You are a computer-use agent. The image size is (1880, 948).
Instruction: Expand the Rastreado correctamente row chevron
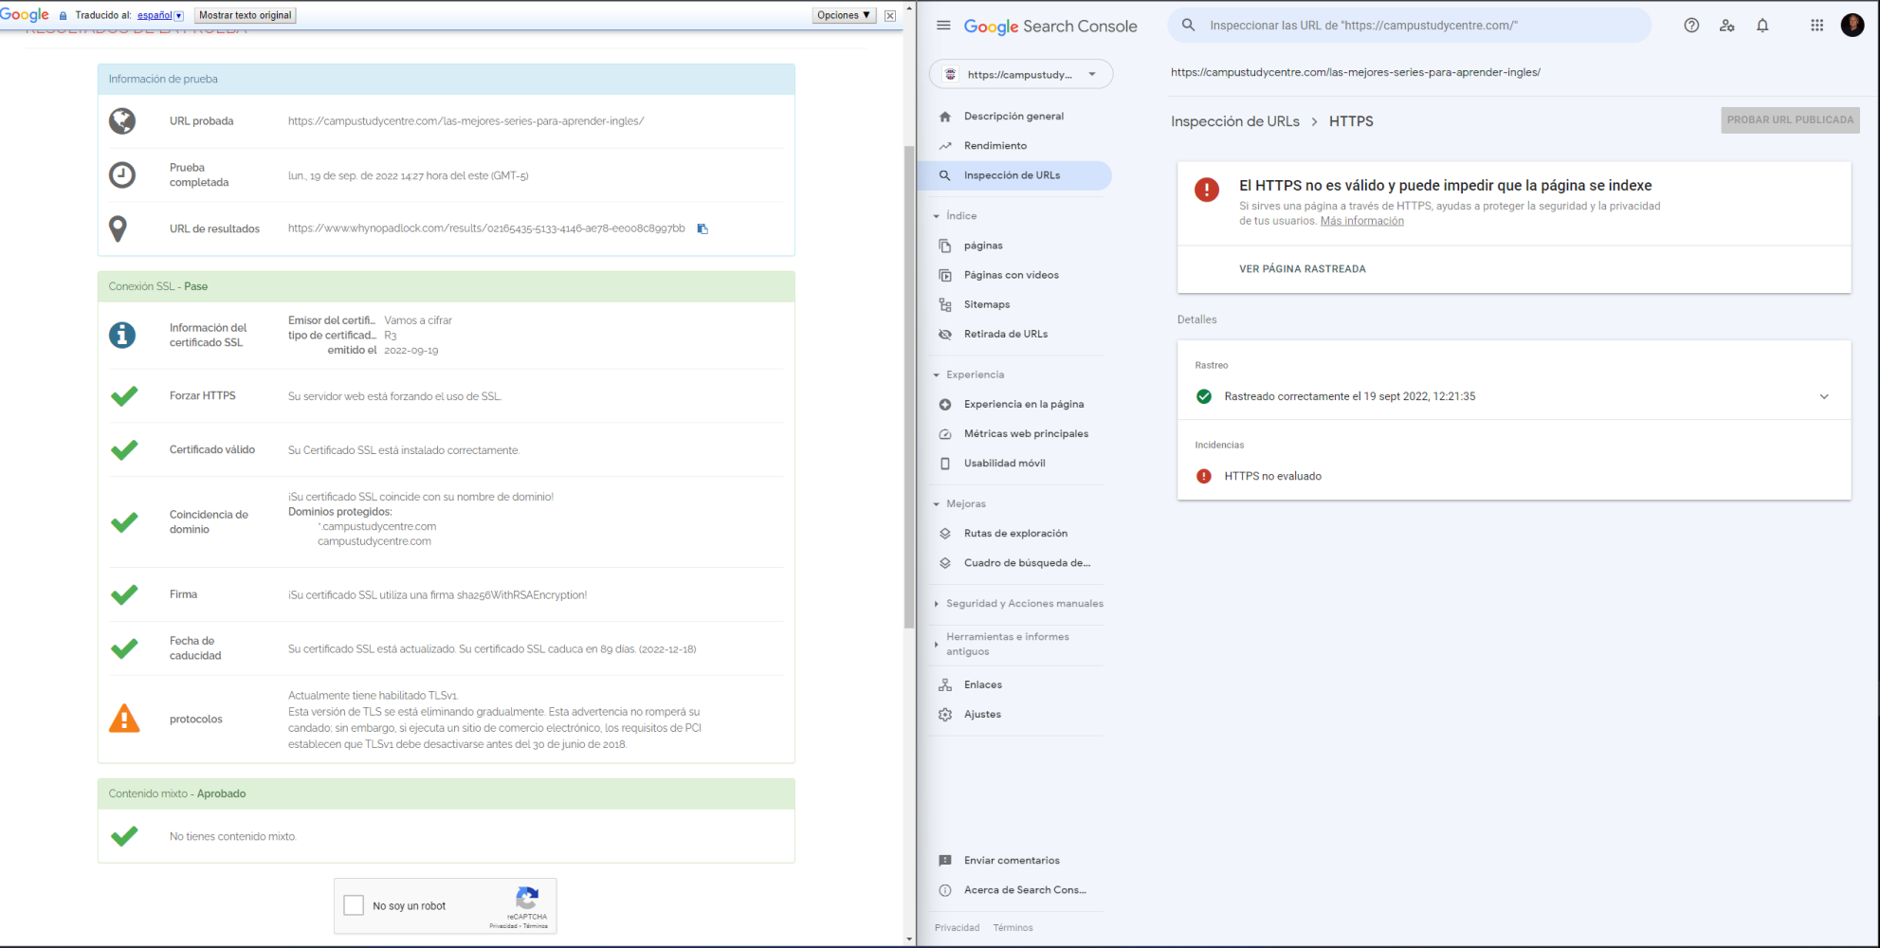tap(1824, 396)
